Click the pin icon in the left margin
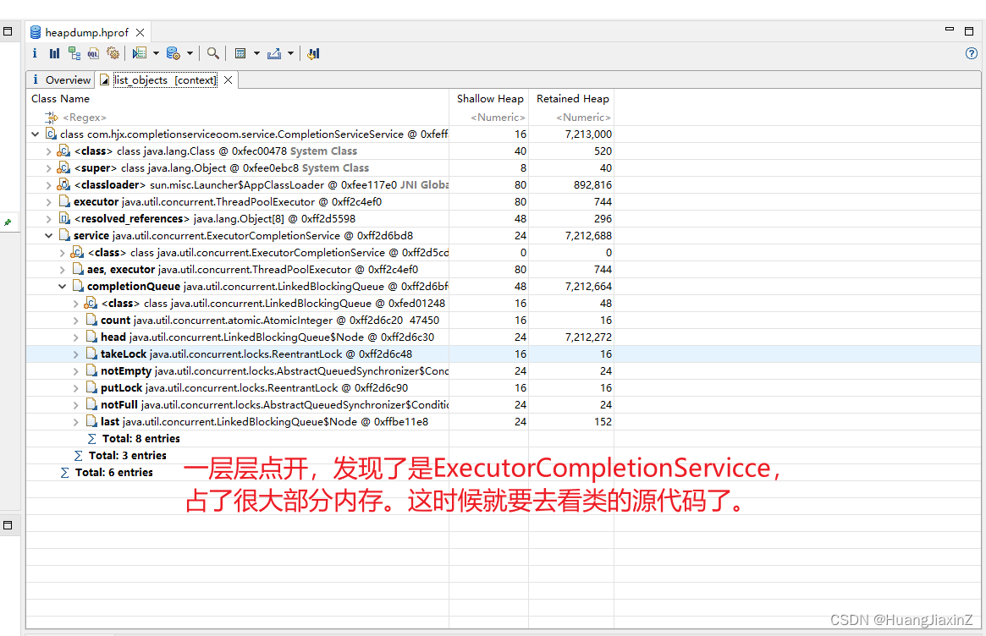Viewport: 986px width, 636px height. click(8, 222)
